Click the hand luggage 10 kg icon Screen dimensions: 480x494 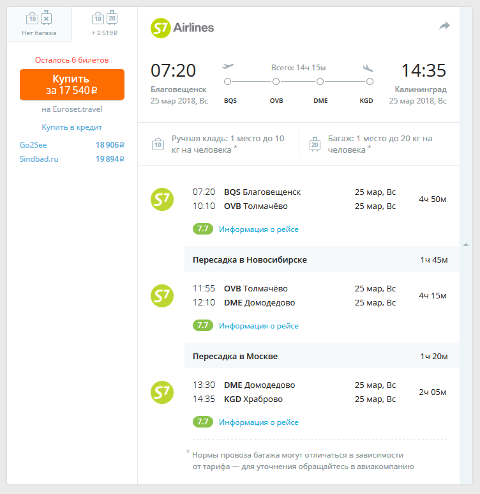tap(158, 144)
